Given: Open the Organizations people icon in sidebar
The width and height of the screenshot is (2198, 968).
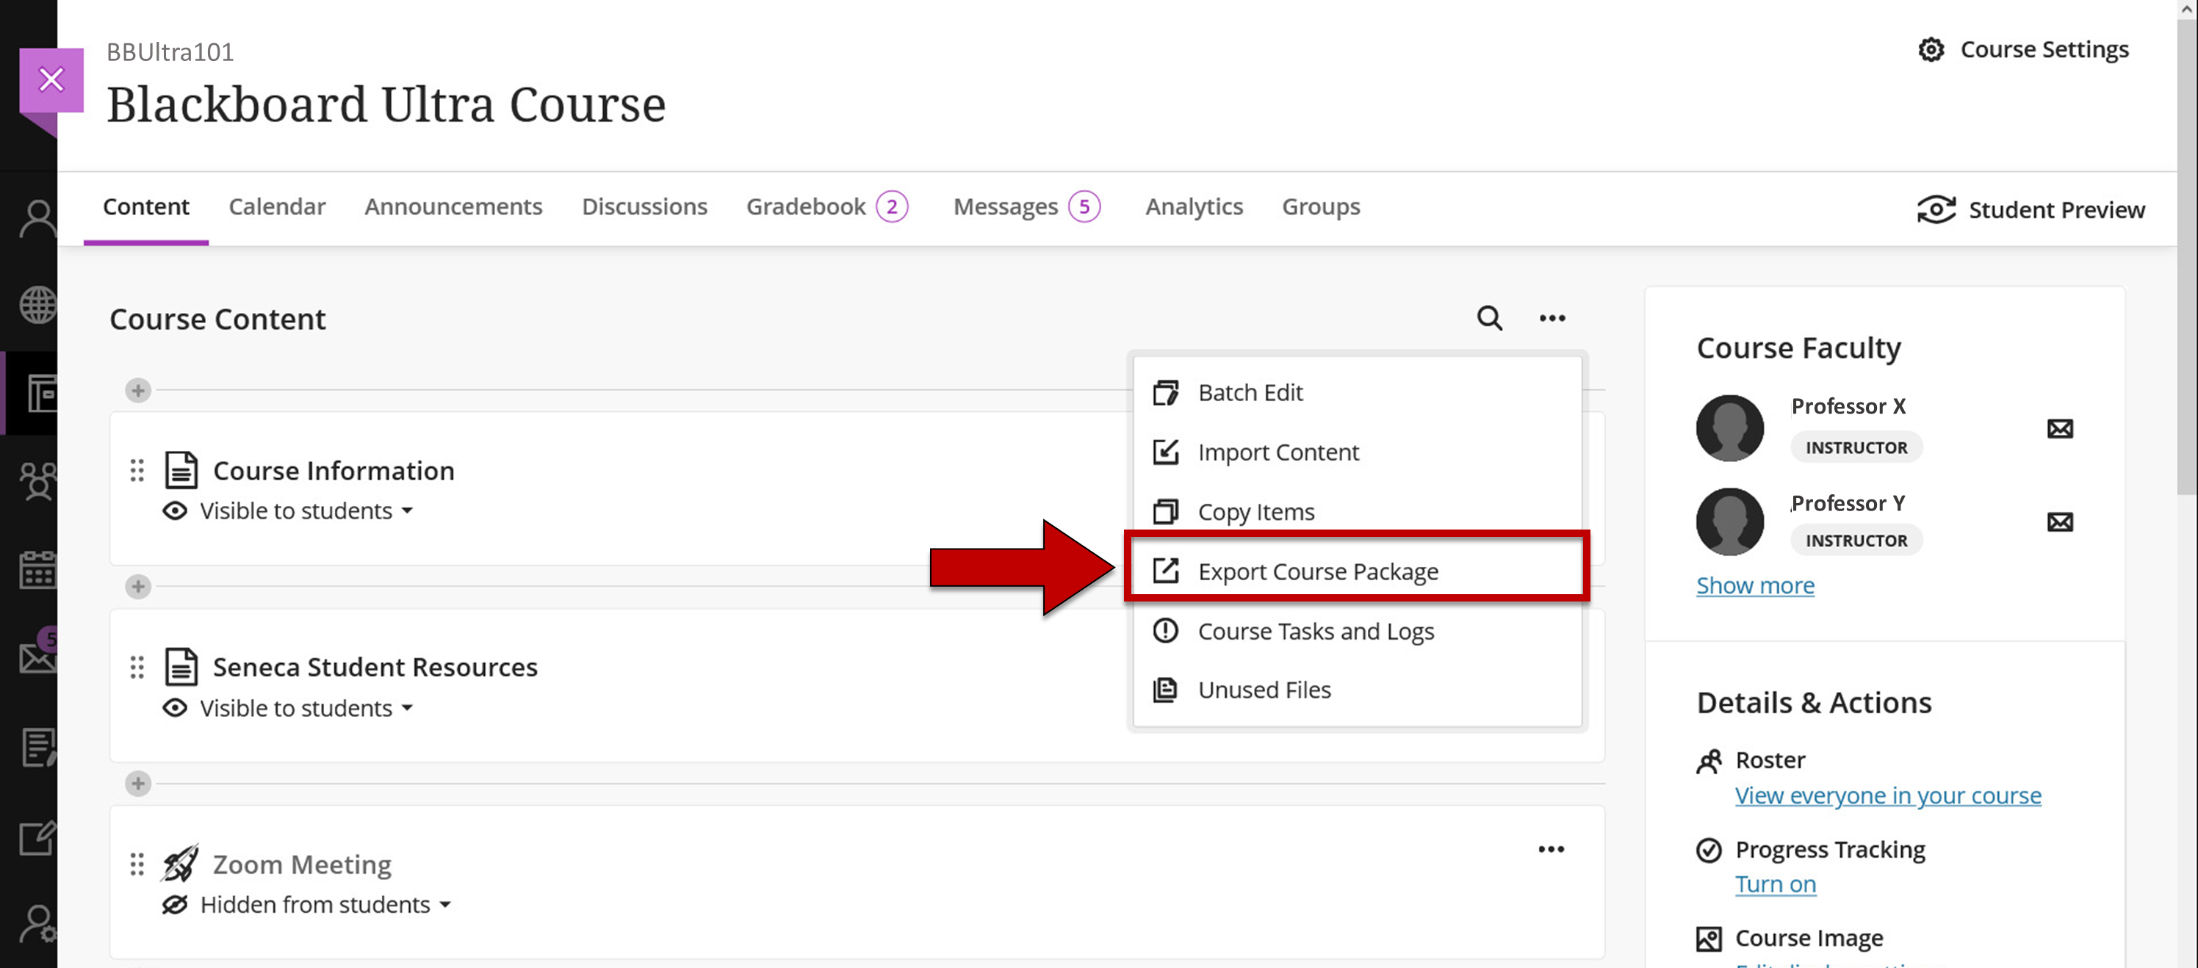Looking at the screenshot, I should [x=38, y=481].
